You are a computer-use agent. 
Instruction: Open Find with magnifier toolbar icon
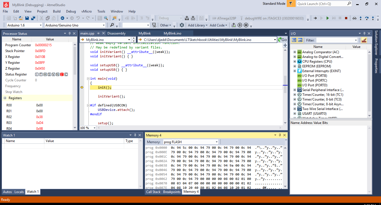pyautogui.click(x=106, y=18)
